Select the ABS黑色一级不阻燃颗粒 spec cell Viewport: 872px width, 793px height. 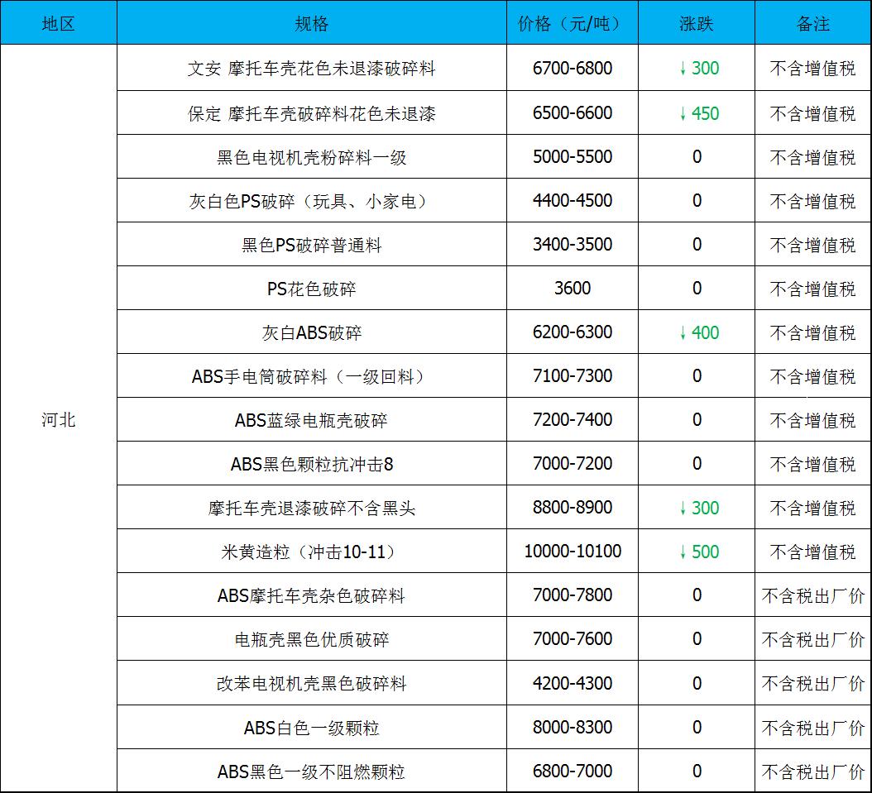(312, 772)
